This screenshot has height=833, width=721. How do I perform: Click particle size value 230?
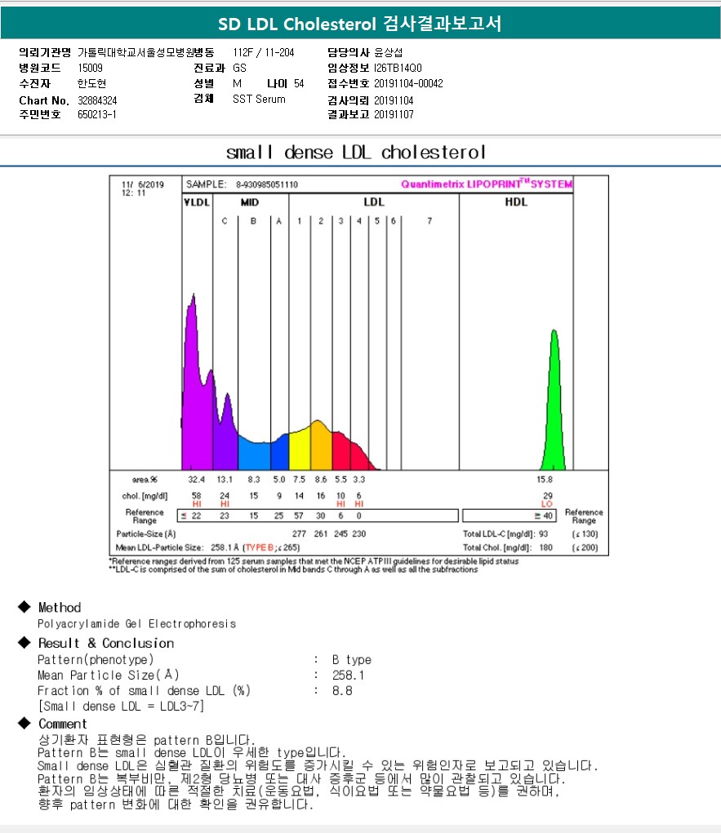[359, 534]
